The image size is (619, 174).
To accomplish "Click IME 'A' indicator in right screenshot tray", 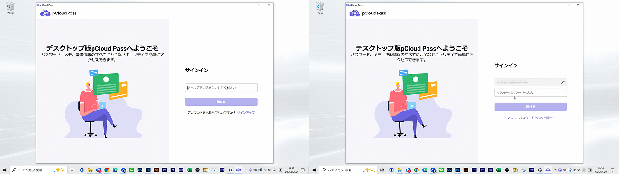I will coord(590,170).
